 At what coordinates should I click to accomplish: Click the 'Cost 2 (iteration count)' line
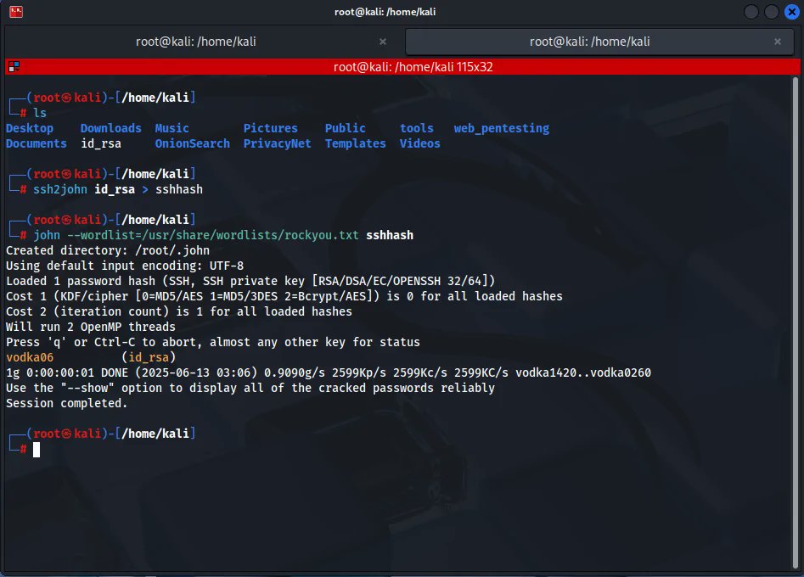point(179,311)
